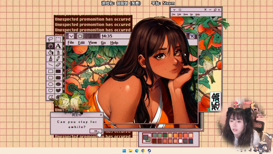The height and width of the screenshot is (154, 273).
Task: Select the Pencil tool
Action: tap(58, 59)
